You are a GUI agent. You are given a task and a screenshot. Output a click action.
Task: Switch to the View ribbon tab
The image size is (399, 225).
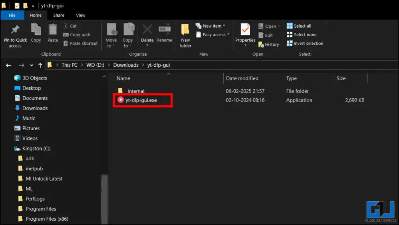pos(80,15)
